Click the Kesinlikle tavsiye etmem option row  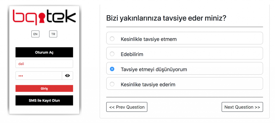click(x=184, y=38)
